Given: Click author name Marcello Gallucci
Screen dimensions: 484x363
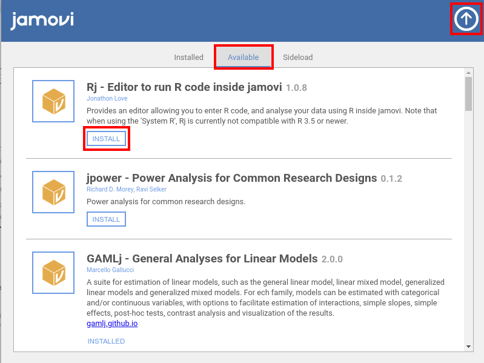Looking at the screenshot, I should coord(110,270).
